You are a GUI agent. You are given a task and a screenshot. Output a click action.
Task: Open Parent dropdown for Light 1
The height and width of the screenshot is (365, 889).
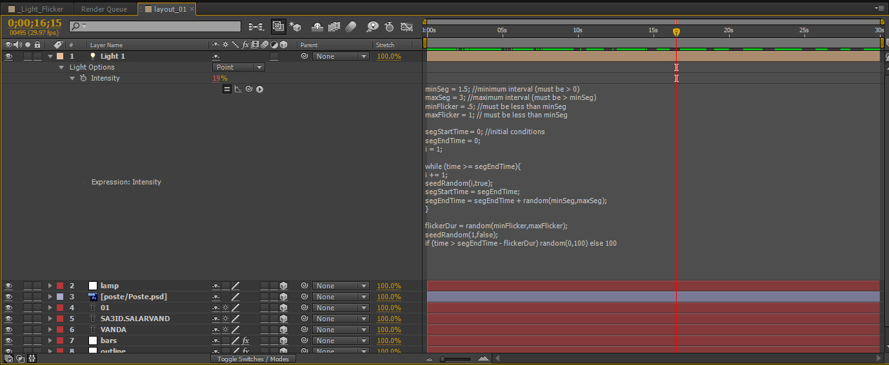[x=341, y=56]
